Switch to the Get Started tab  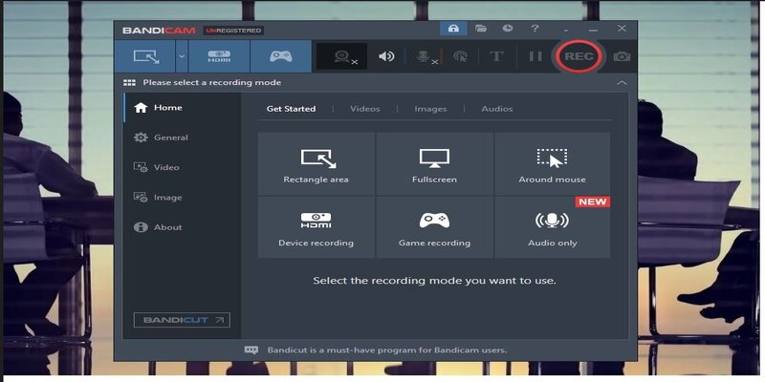tap(291, 109)
